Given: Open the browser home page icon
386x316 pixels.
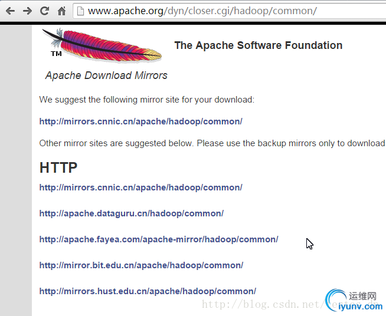Looking at the screenshot, I should [61, 11].
